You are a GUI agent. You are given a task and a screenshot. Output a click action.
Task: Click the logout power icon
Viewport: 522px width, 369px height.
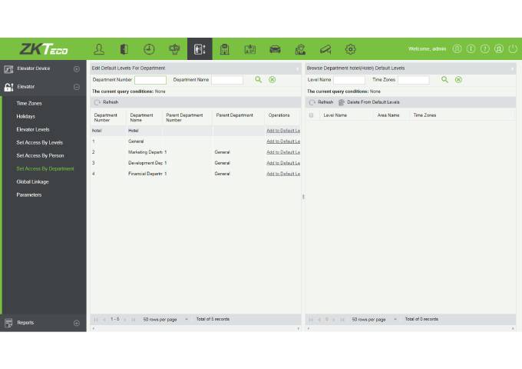tap(512, 49)
